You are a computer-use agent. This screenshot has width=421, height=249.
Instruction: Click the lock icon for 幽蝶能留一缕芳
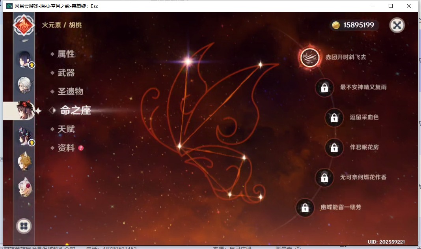coord(305,208)
